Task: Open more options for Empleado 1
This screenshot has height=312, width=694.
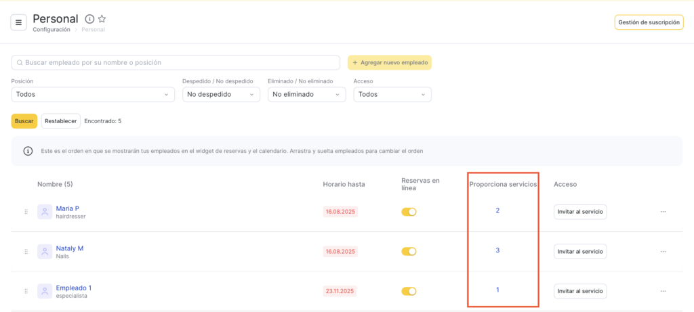Action: pyautogui.click(x=662, y=291)
